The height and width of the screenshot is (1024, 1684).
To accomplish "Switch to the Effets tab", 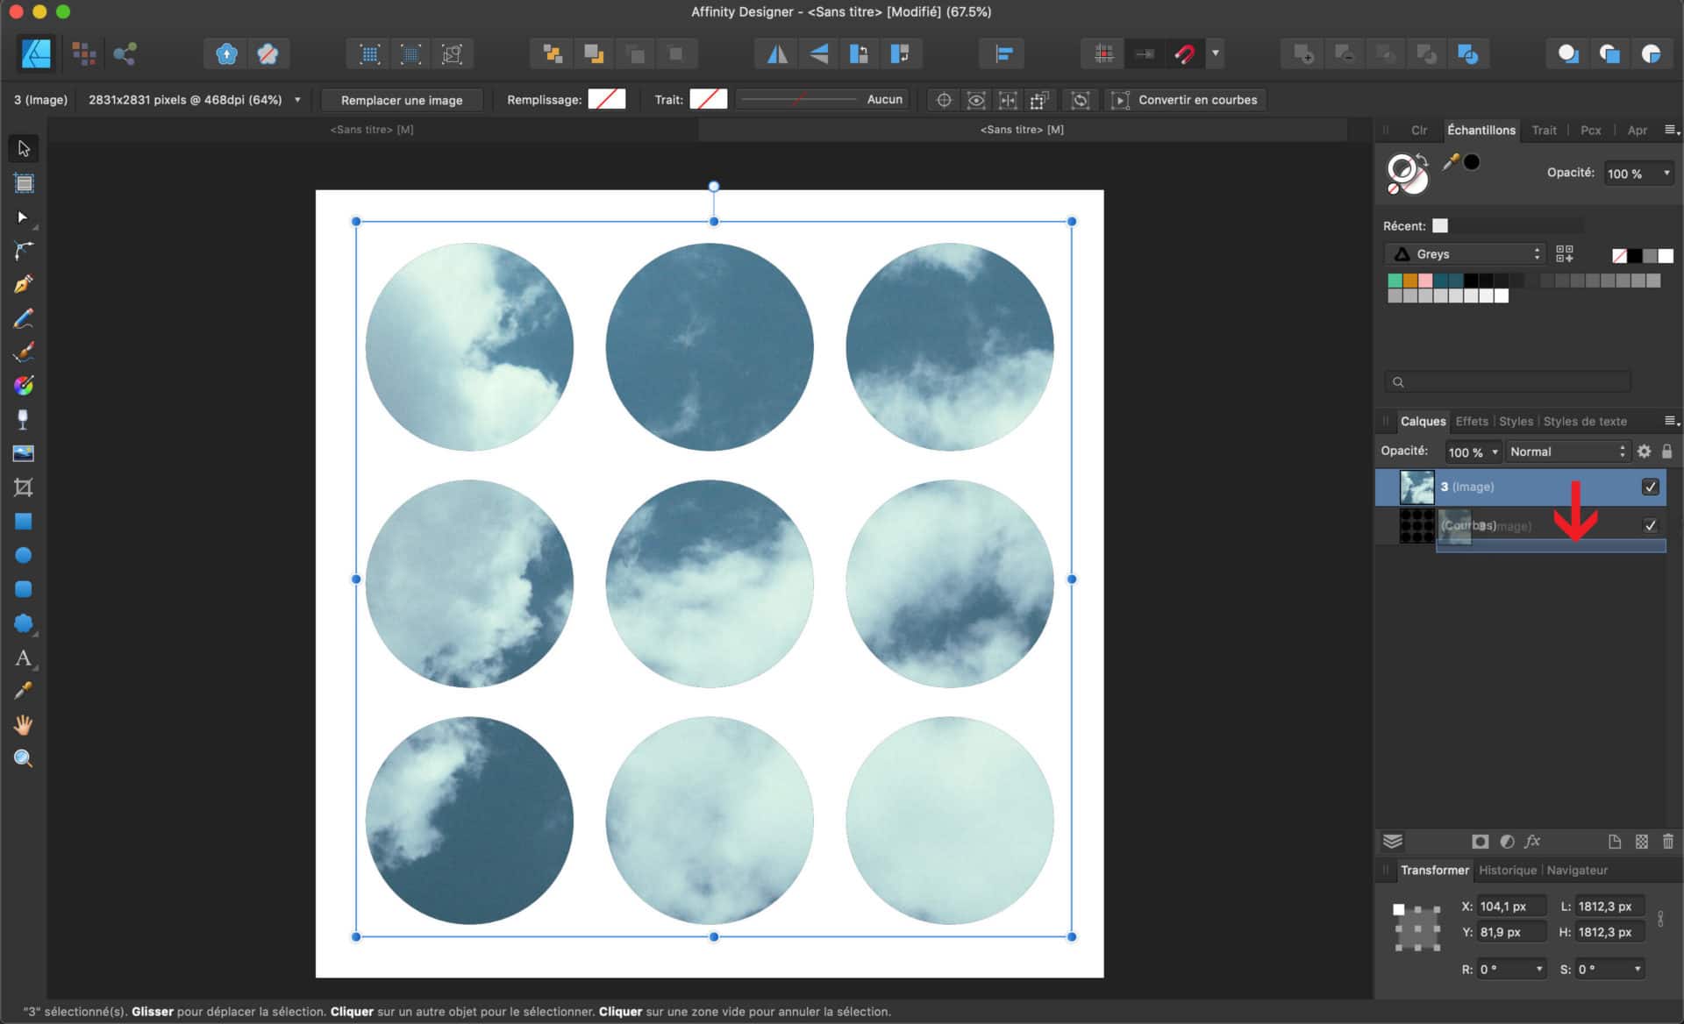I will (x=1471, y=422).
